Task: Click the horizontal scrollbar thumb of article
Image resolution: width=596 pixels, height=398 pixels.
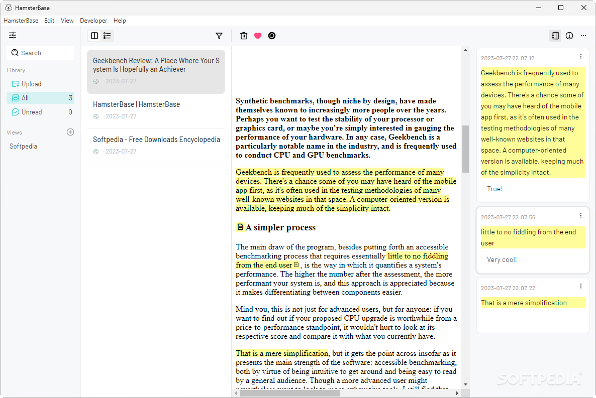Action: 289,393
